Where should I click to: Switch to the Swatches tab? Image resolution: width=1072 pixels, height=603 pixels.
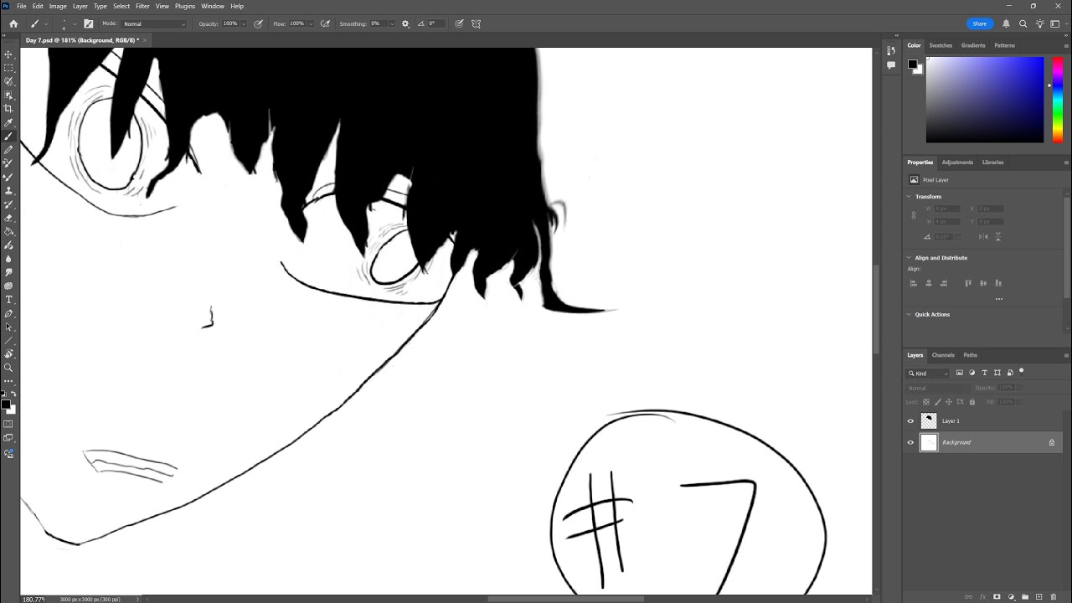(x=941, y=45)
